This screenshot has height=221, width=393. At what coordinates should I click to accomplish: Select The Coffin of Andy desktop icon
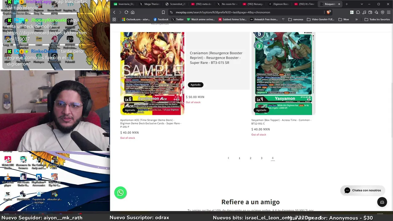[39, 163]
